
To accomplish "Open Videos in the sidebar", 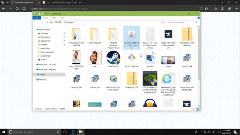I will click(x=43, y=60).
